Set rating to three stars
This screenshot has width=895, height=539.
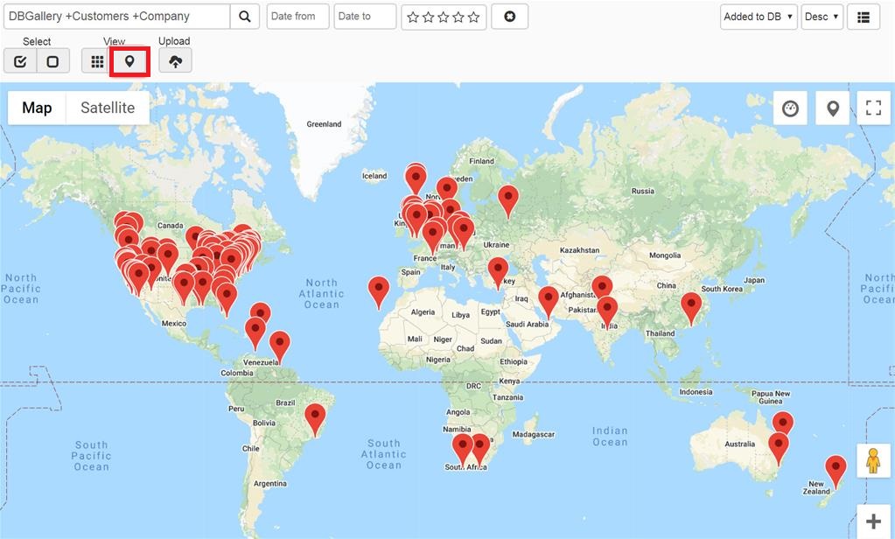(444, 17)
